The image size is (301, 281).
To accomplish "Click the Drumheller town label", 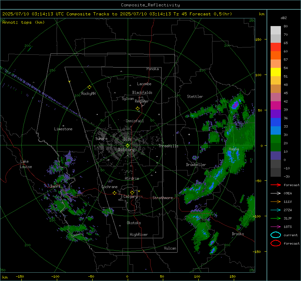I will click(196, 165).
